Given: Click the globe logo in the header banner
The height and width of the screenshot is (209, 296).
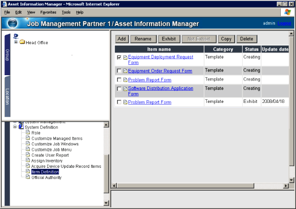Looking at the screenshot, I should point(13,23).
